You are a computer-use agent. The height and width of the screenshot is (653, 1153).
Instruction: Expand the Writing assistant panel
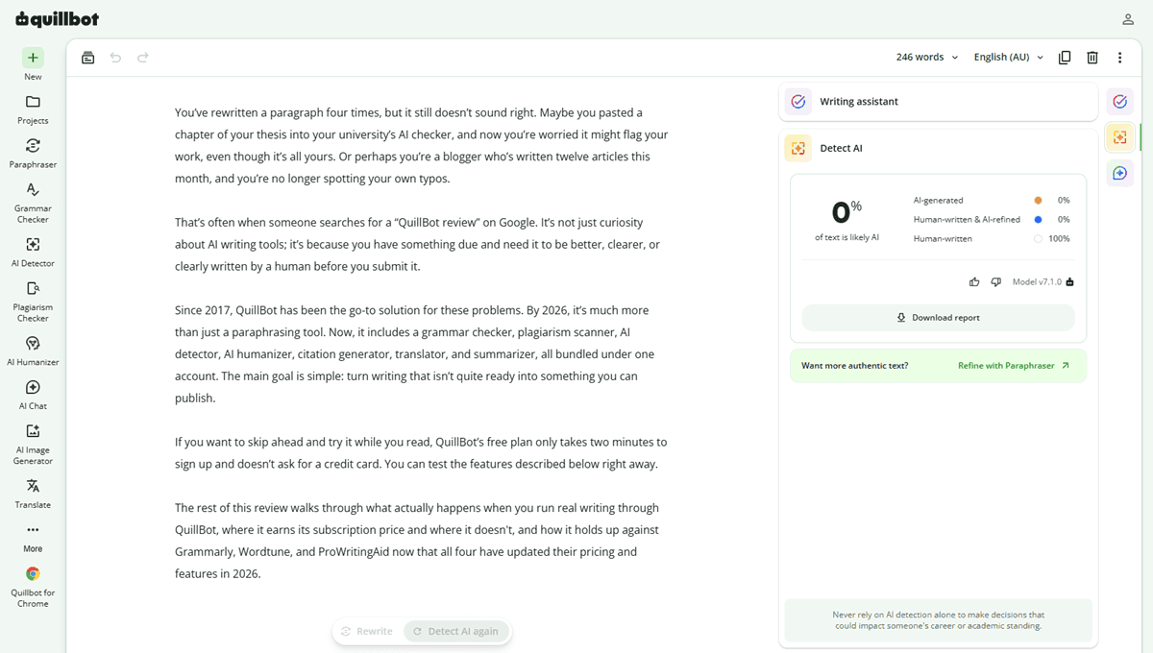tap(938, 102)
